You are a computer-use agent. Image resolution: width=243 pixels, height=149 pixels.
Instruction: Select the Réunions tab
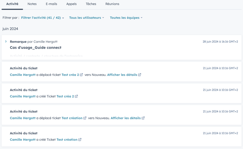tap(112, 4)
